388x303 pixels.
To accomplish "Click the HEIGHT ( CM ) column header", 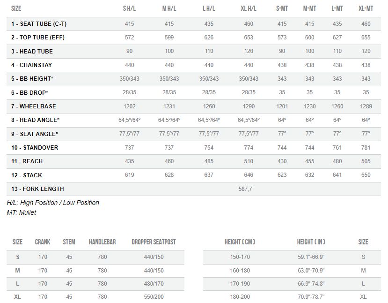I will click(240, 242).
